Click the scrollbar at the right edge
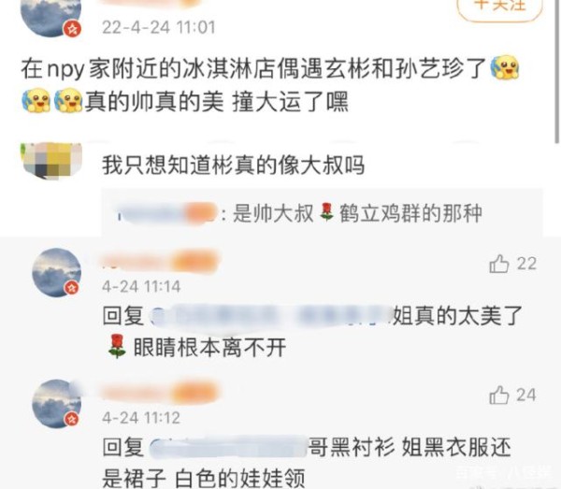561x489 pixels. pos(557,72)
